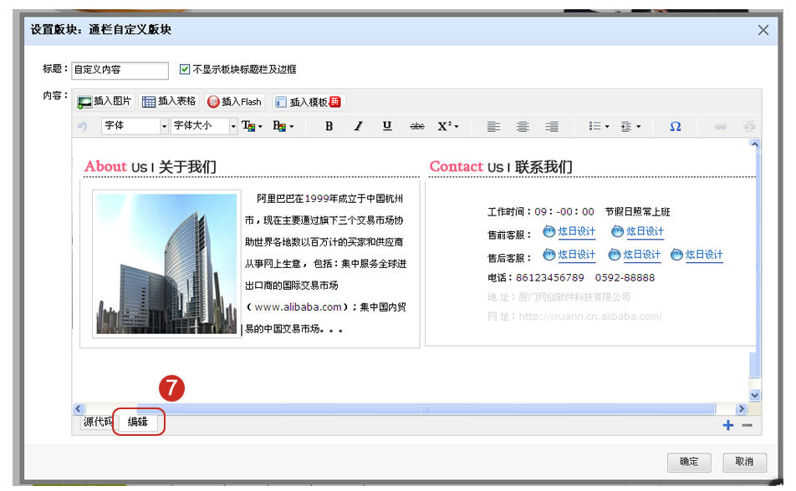This screenshot has height=491, width=796.
Task: Toggle 不显示板块标题栏及边框 checkbox
Action: click(x=185, y=69)
